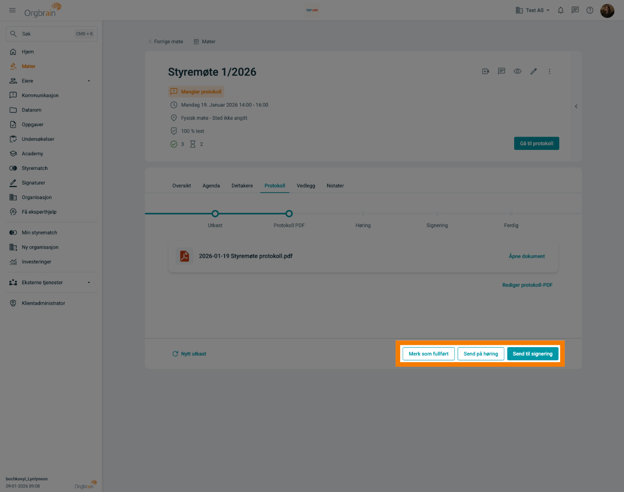Click the search field

coord(52,34)
